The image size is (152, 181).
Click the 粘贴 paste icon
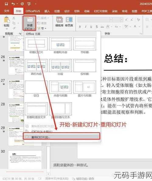7,20
